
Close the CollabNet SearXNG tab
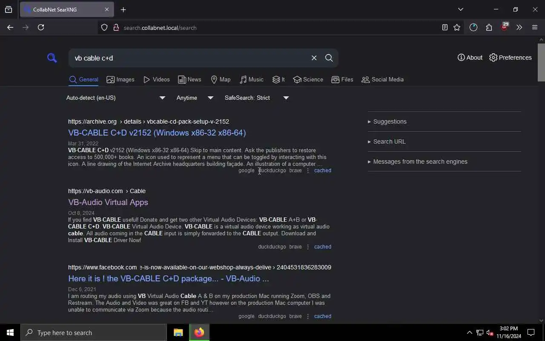[x=107, y=9]
